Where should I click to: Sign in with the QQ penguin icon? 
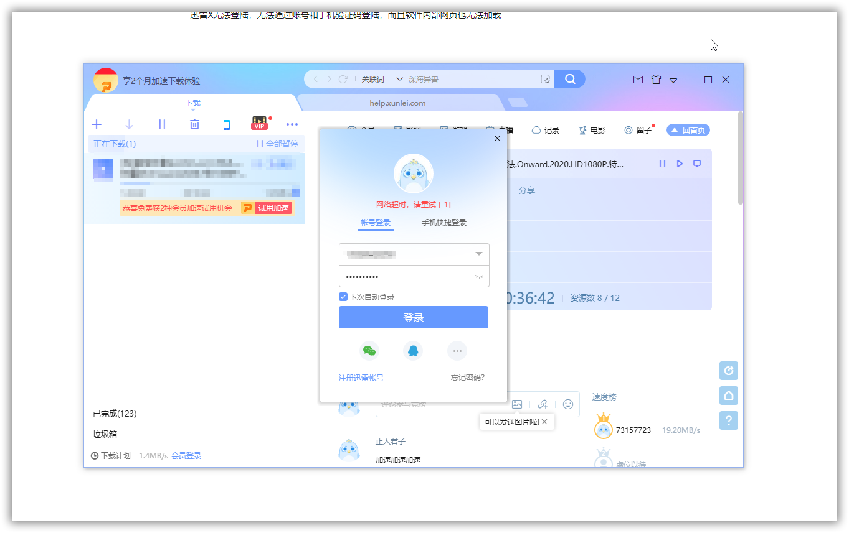coord(413,350)
